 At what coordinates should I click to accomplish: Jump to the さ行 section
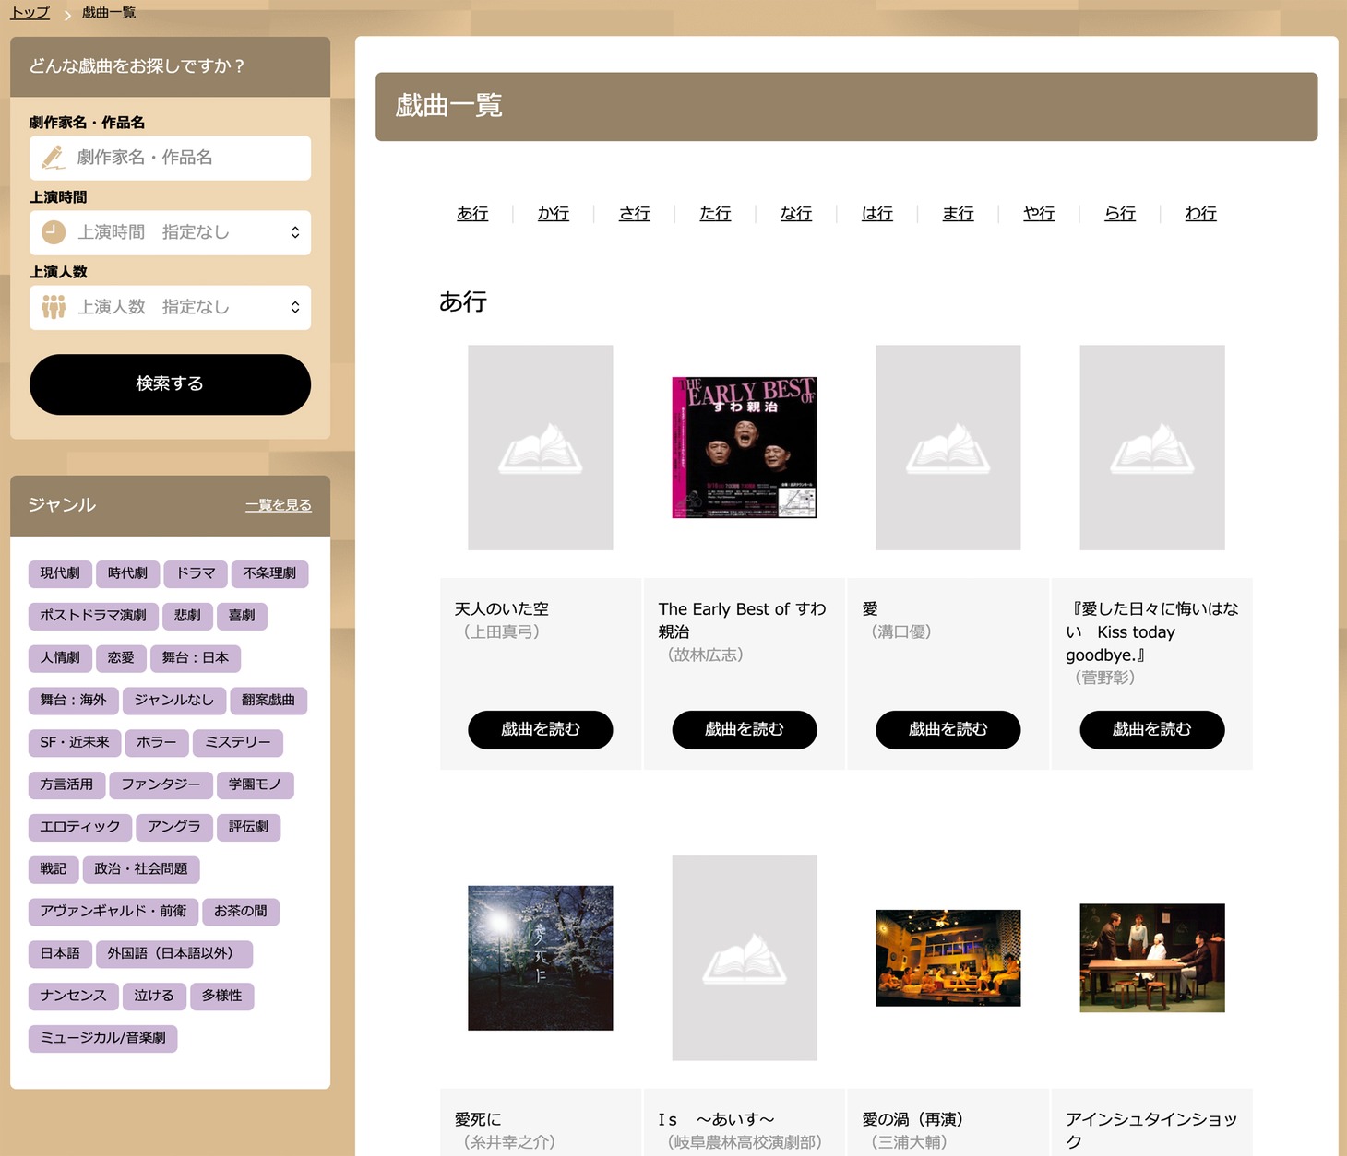pyautogui.click(x=635, y=214)
